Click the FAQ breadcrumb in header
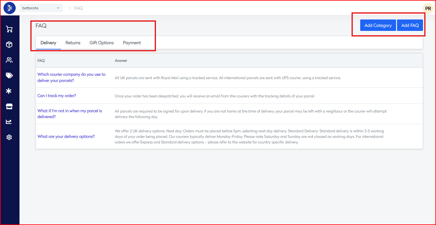Screen dimensions: 436x225 pos(78,8)
